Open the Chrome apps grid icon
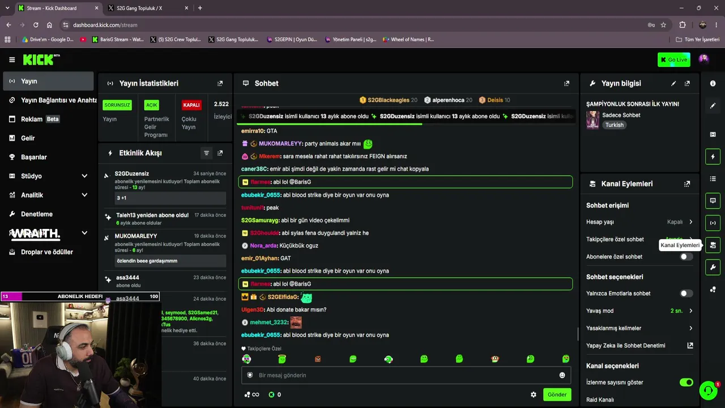This screenshot has height=408, width=725. 7,40
